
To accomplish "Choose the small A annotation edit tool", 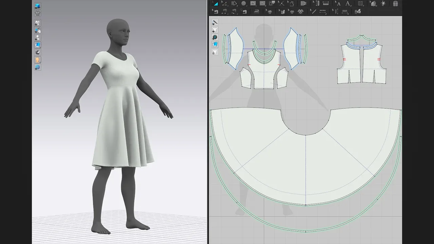I will point(338,3).
